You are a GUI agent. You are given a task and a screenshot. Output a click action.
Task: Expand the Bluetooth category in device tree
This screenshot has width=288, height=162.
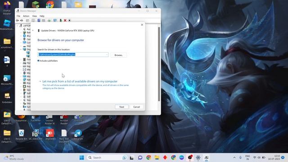(x=21, y=36)
